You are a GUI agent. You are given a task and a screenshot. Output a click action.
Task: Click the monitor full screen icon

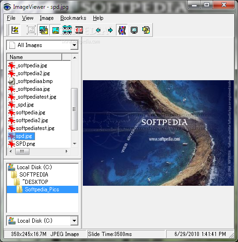pos(134,30)
